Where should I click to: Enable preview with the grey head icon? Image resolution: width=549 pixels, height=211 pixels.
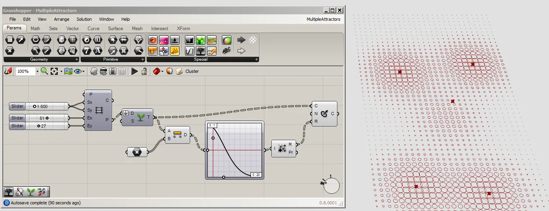(x=93, y=71)
